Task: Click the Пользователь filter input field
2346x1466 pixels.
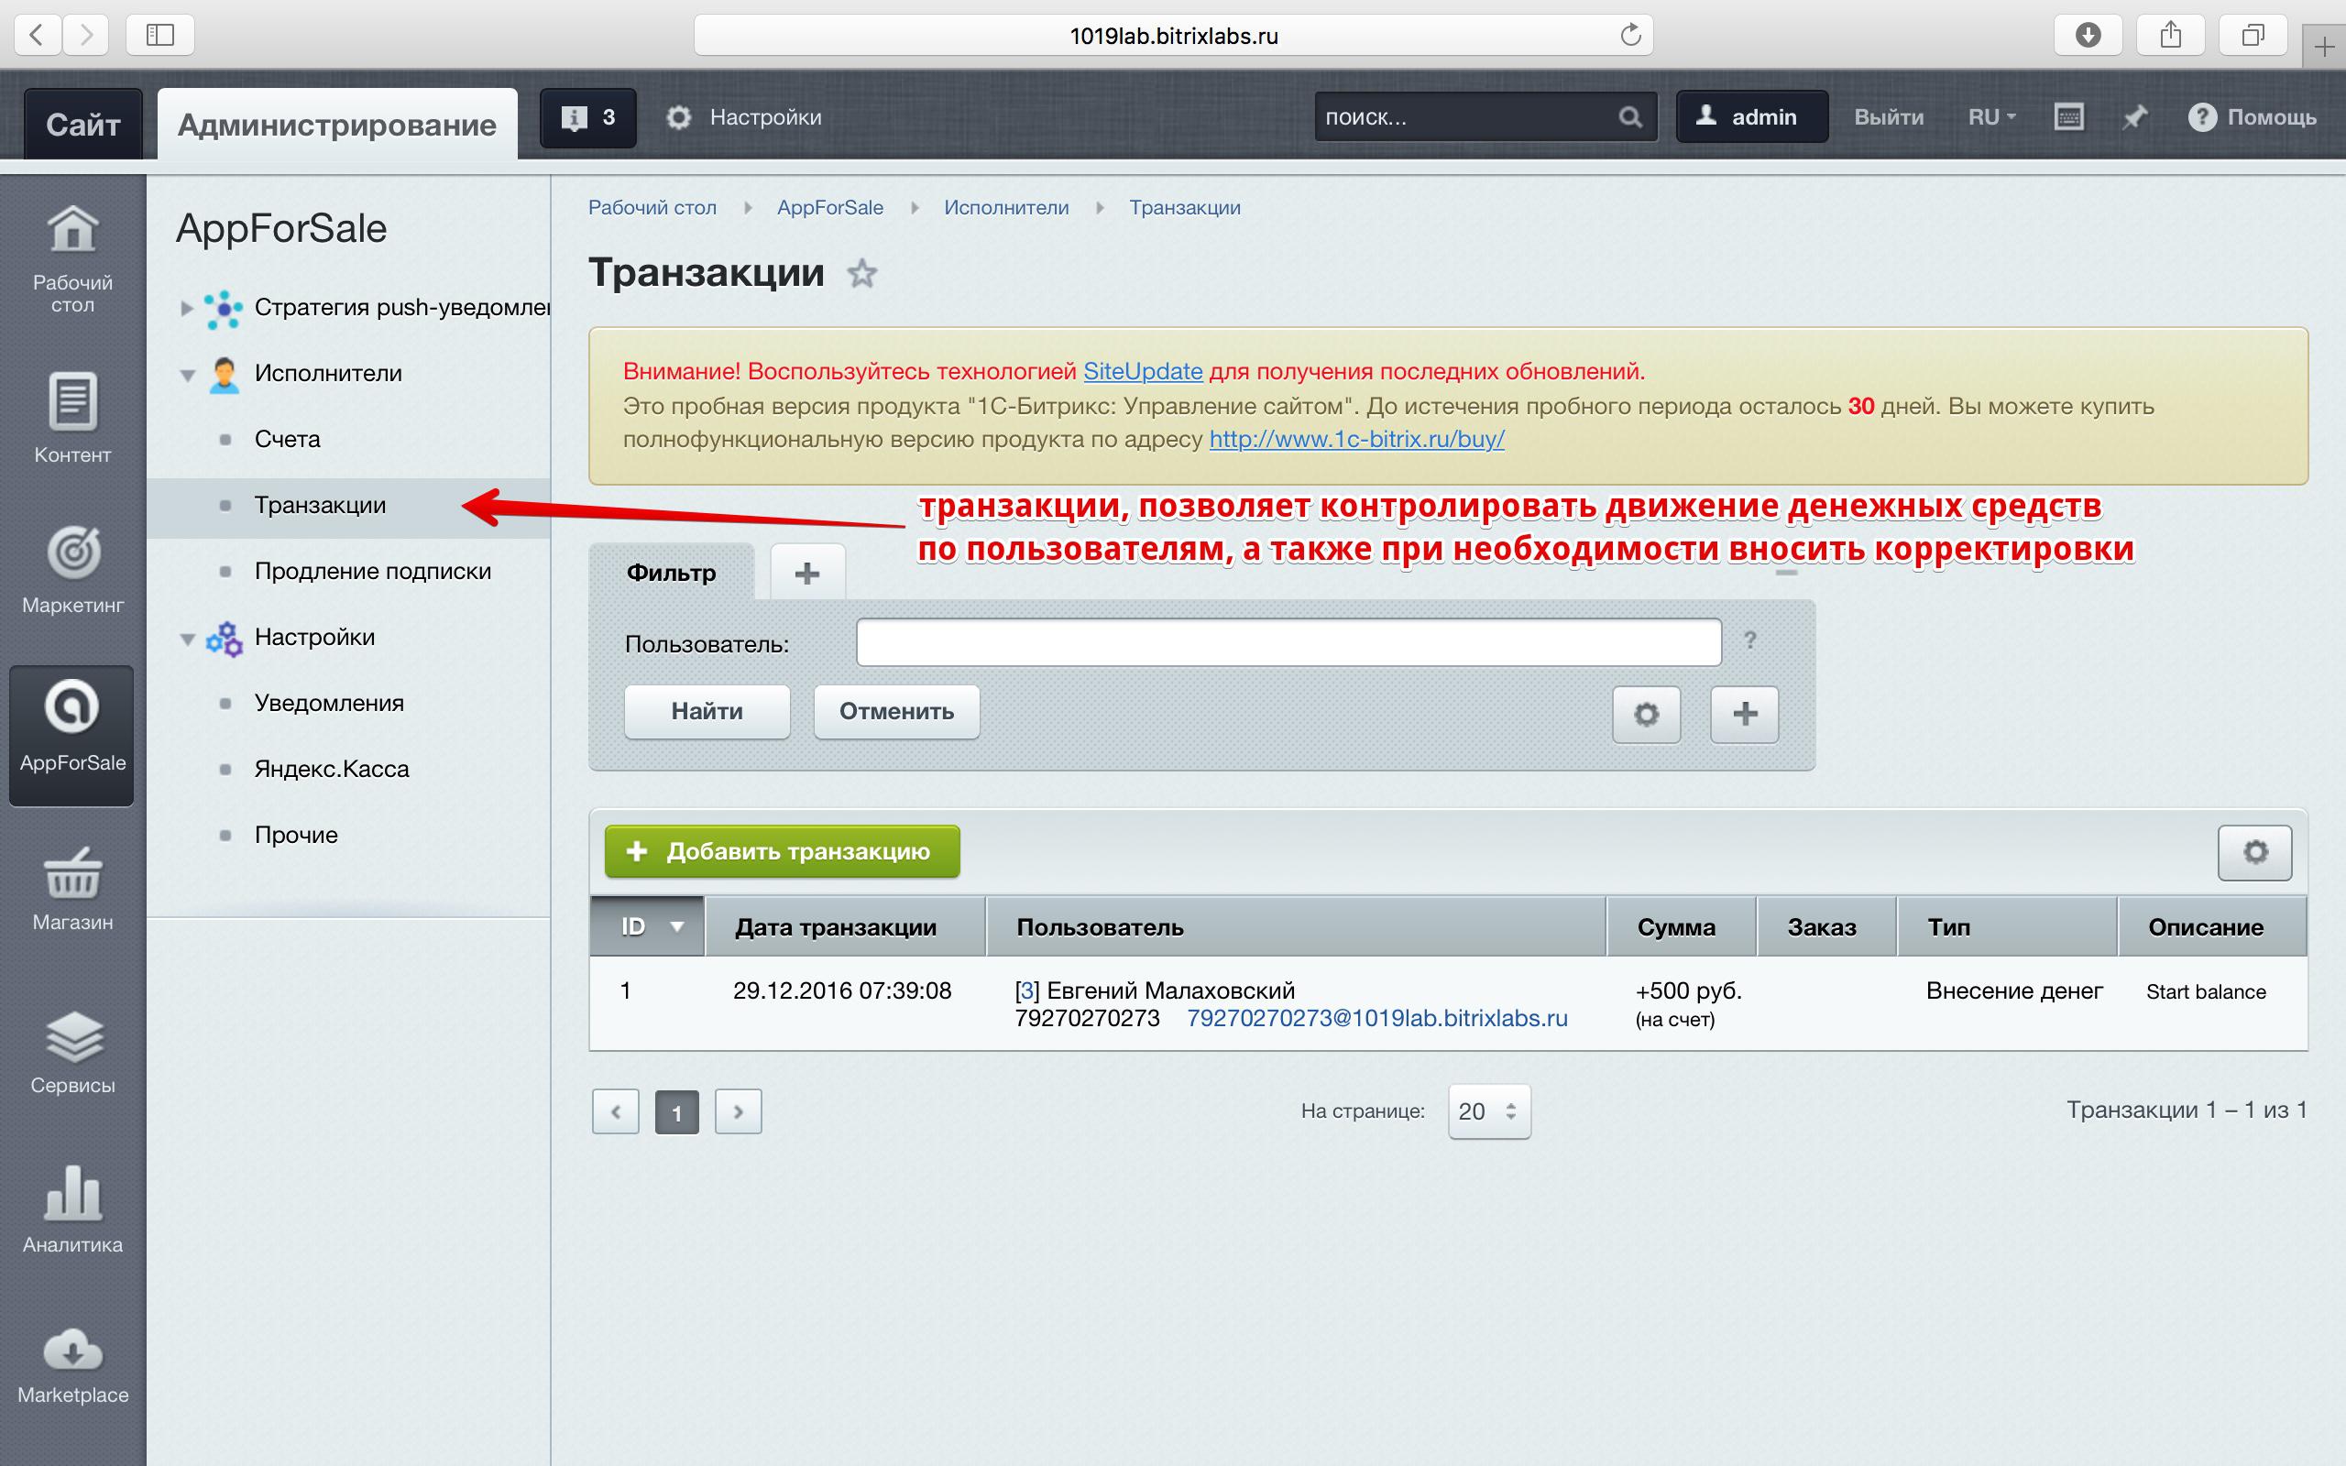Action: click(x=1288, y=642)
